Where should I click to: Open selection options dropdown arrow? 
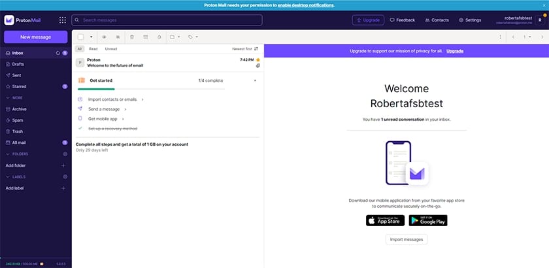(91, 37)
